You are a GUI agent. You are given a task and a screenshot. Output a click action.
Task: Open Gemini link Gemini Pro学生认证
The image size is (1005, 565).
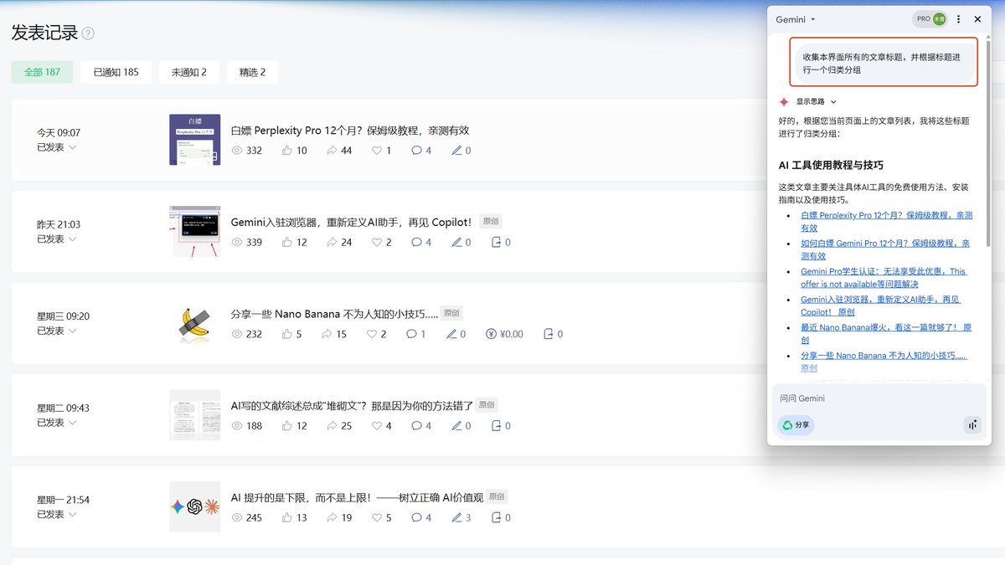884,278
